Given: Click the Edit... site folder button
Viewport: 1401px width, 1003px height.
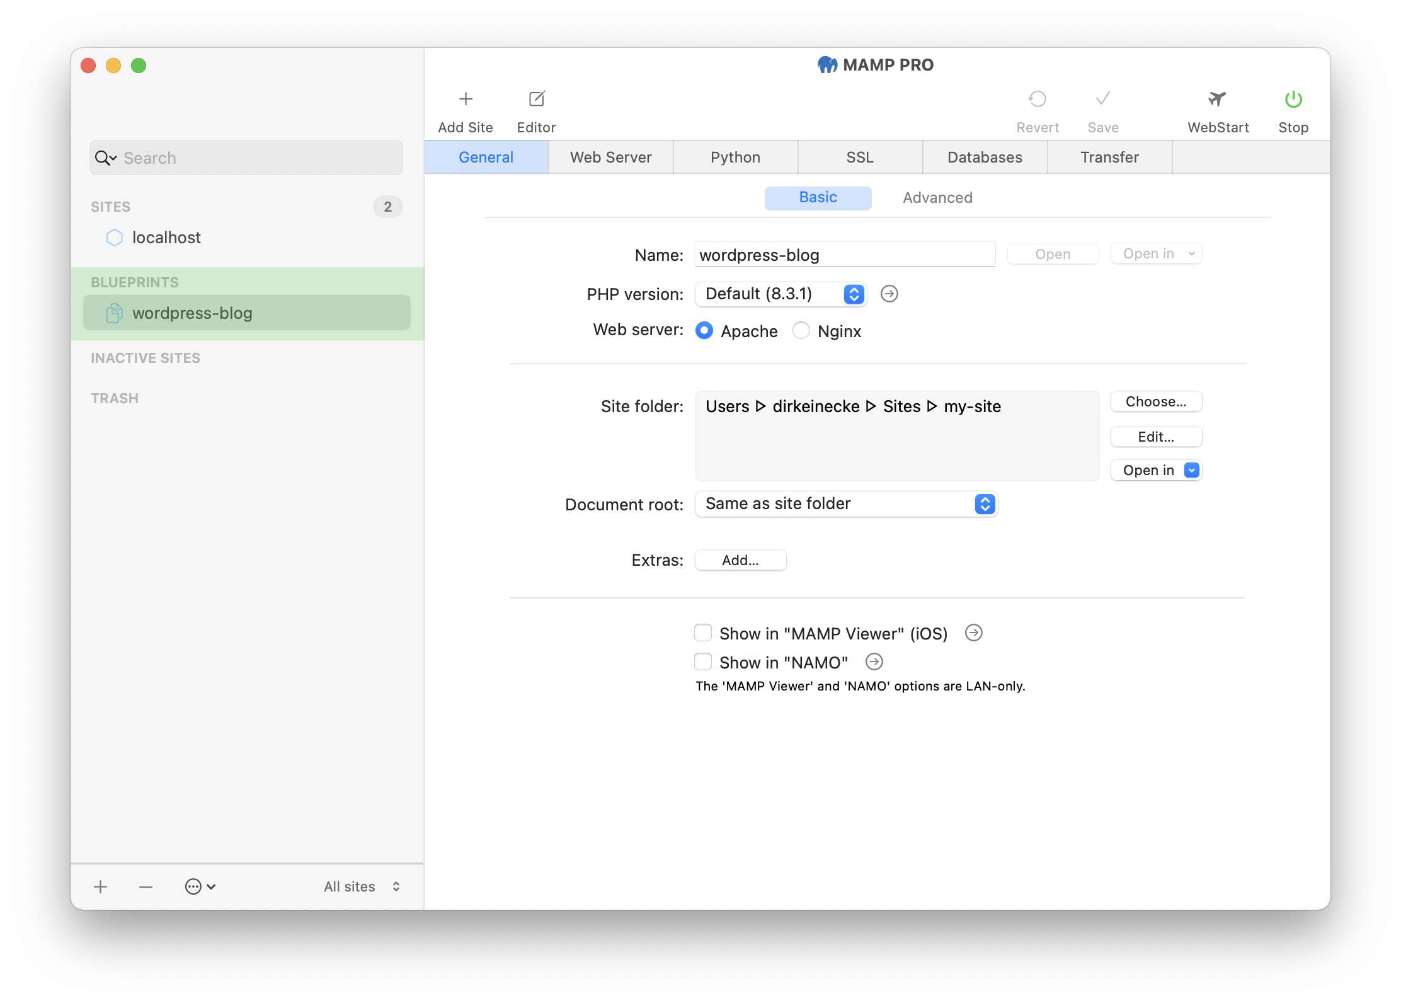Looking at the screenshot, I should [1157, 437].
